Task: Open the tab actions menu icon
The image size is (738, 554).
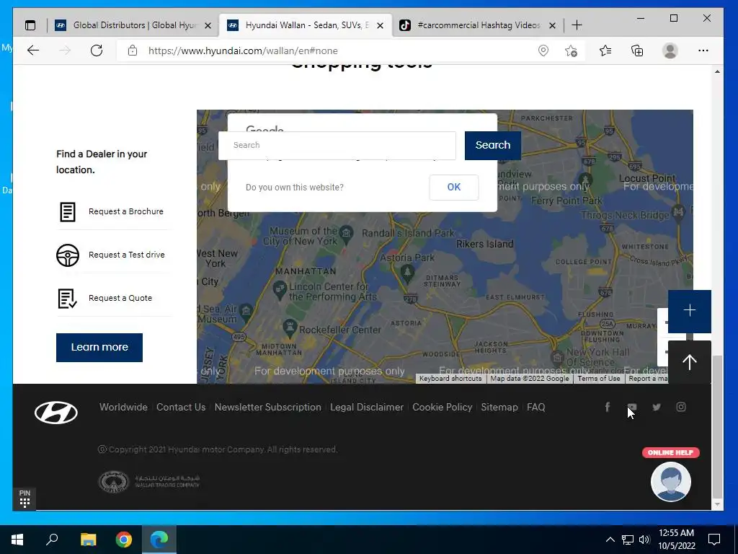Action: [30, 25]
